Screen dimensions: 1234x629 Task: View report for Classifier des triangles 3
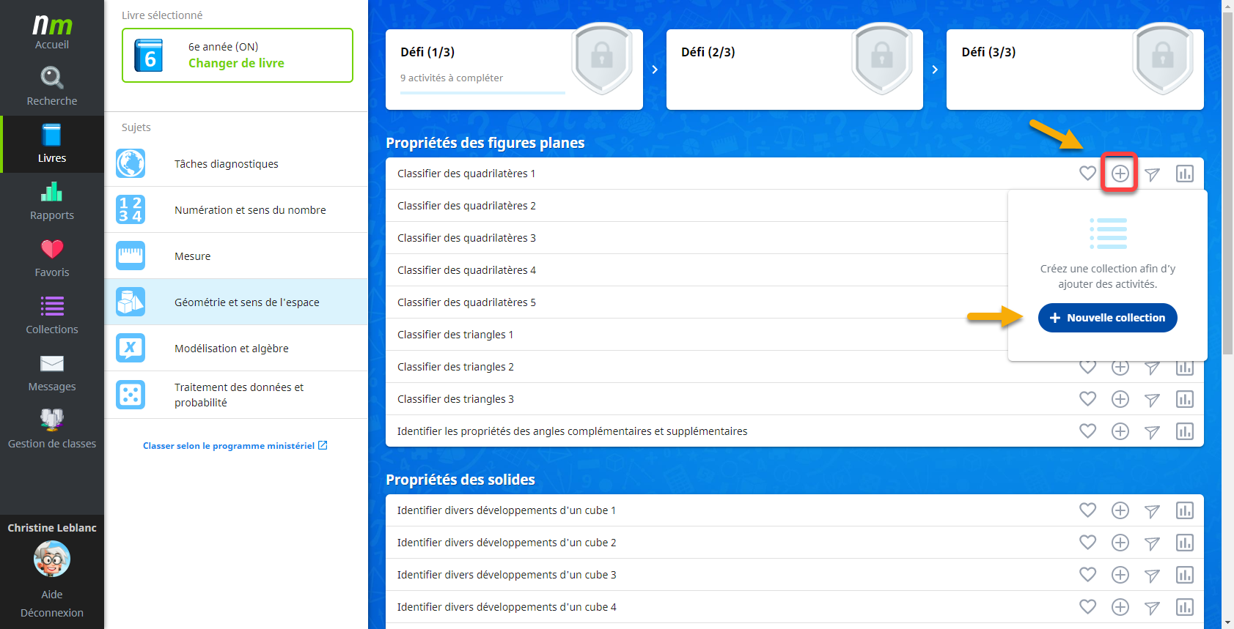pyautogui.click(x=1184, y=399)
